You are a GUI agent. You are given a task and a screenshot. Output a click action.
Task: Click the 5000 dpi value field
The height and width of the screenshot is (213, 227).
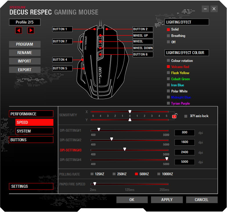(x=185, y=162)
